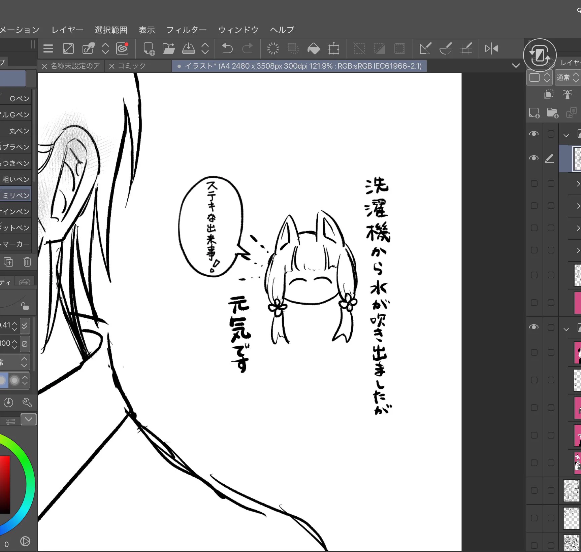The image size is (581, 552).
Task: Toggle the opacity dynamics box beside 100
Action: point(25,344)
